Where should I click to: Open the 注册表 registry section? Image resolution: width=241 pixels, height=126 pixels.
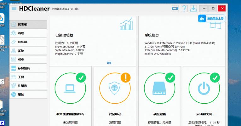(x=28, y=86)
